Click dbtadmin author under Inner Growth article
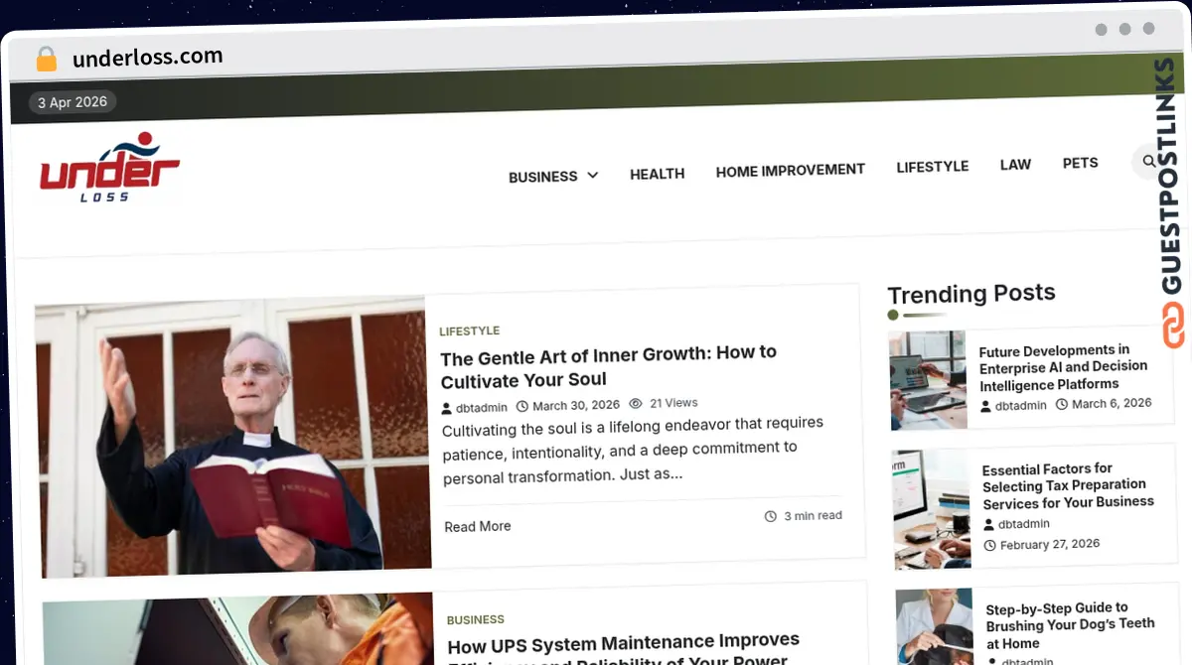 pos(482,407)
